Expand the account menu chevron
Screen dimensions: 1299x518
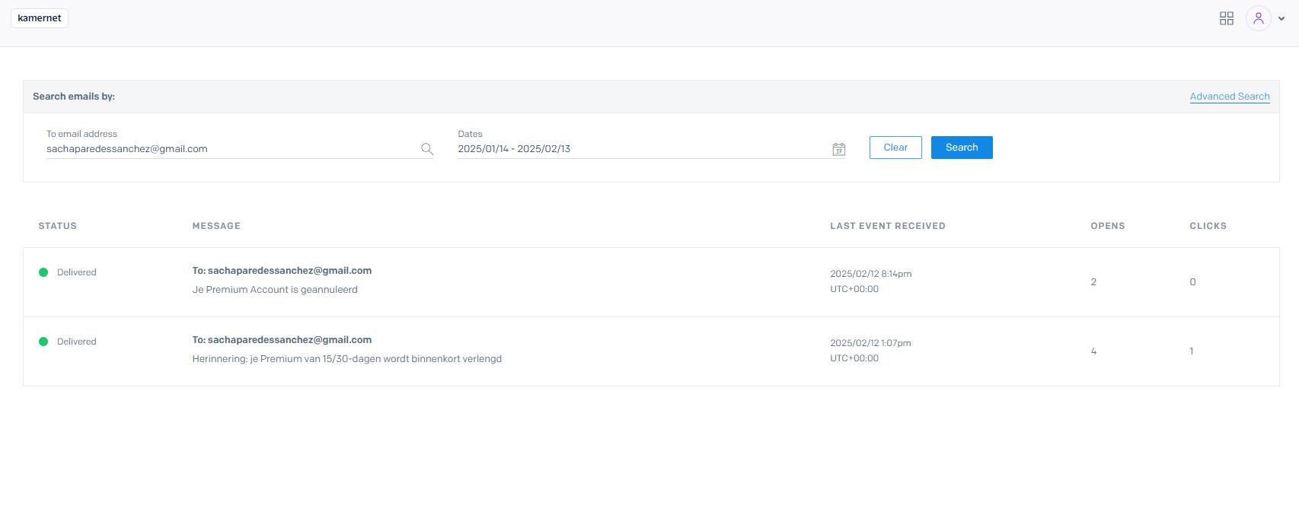[1281, 19]
